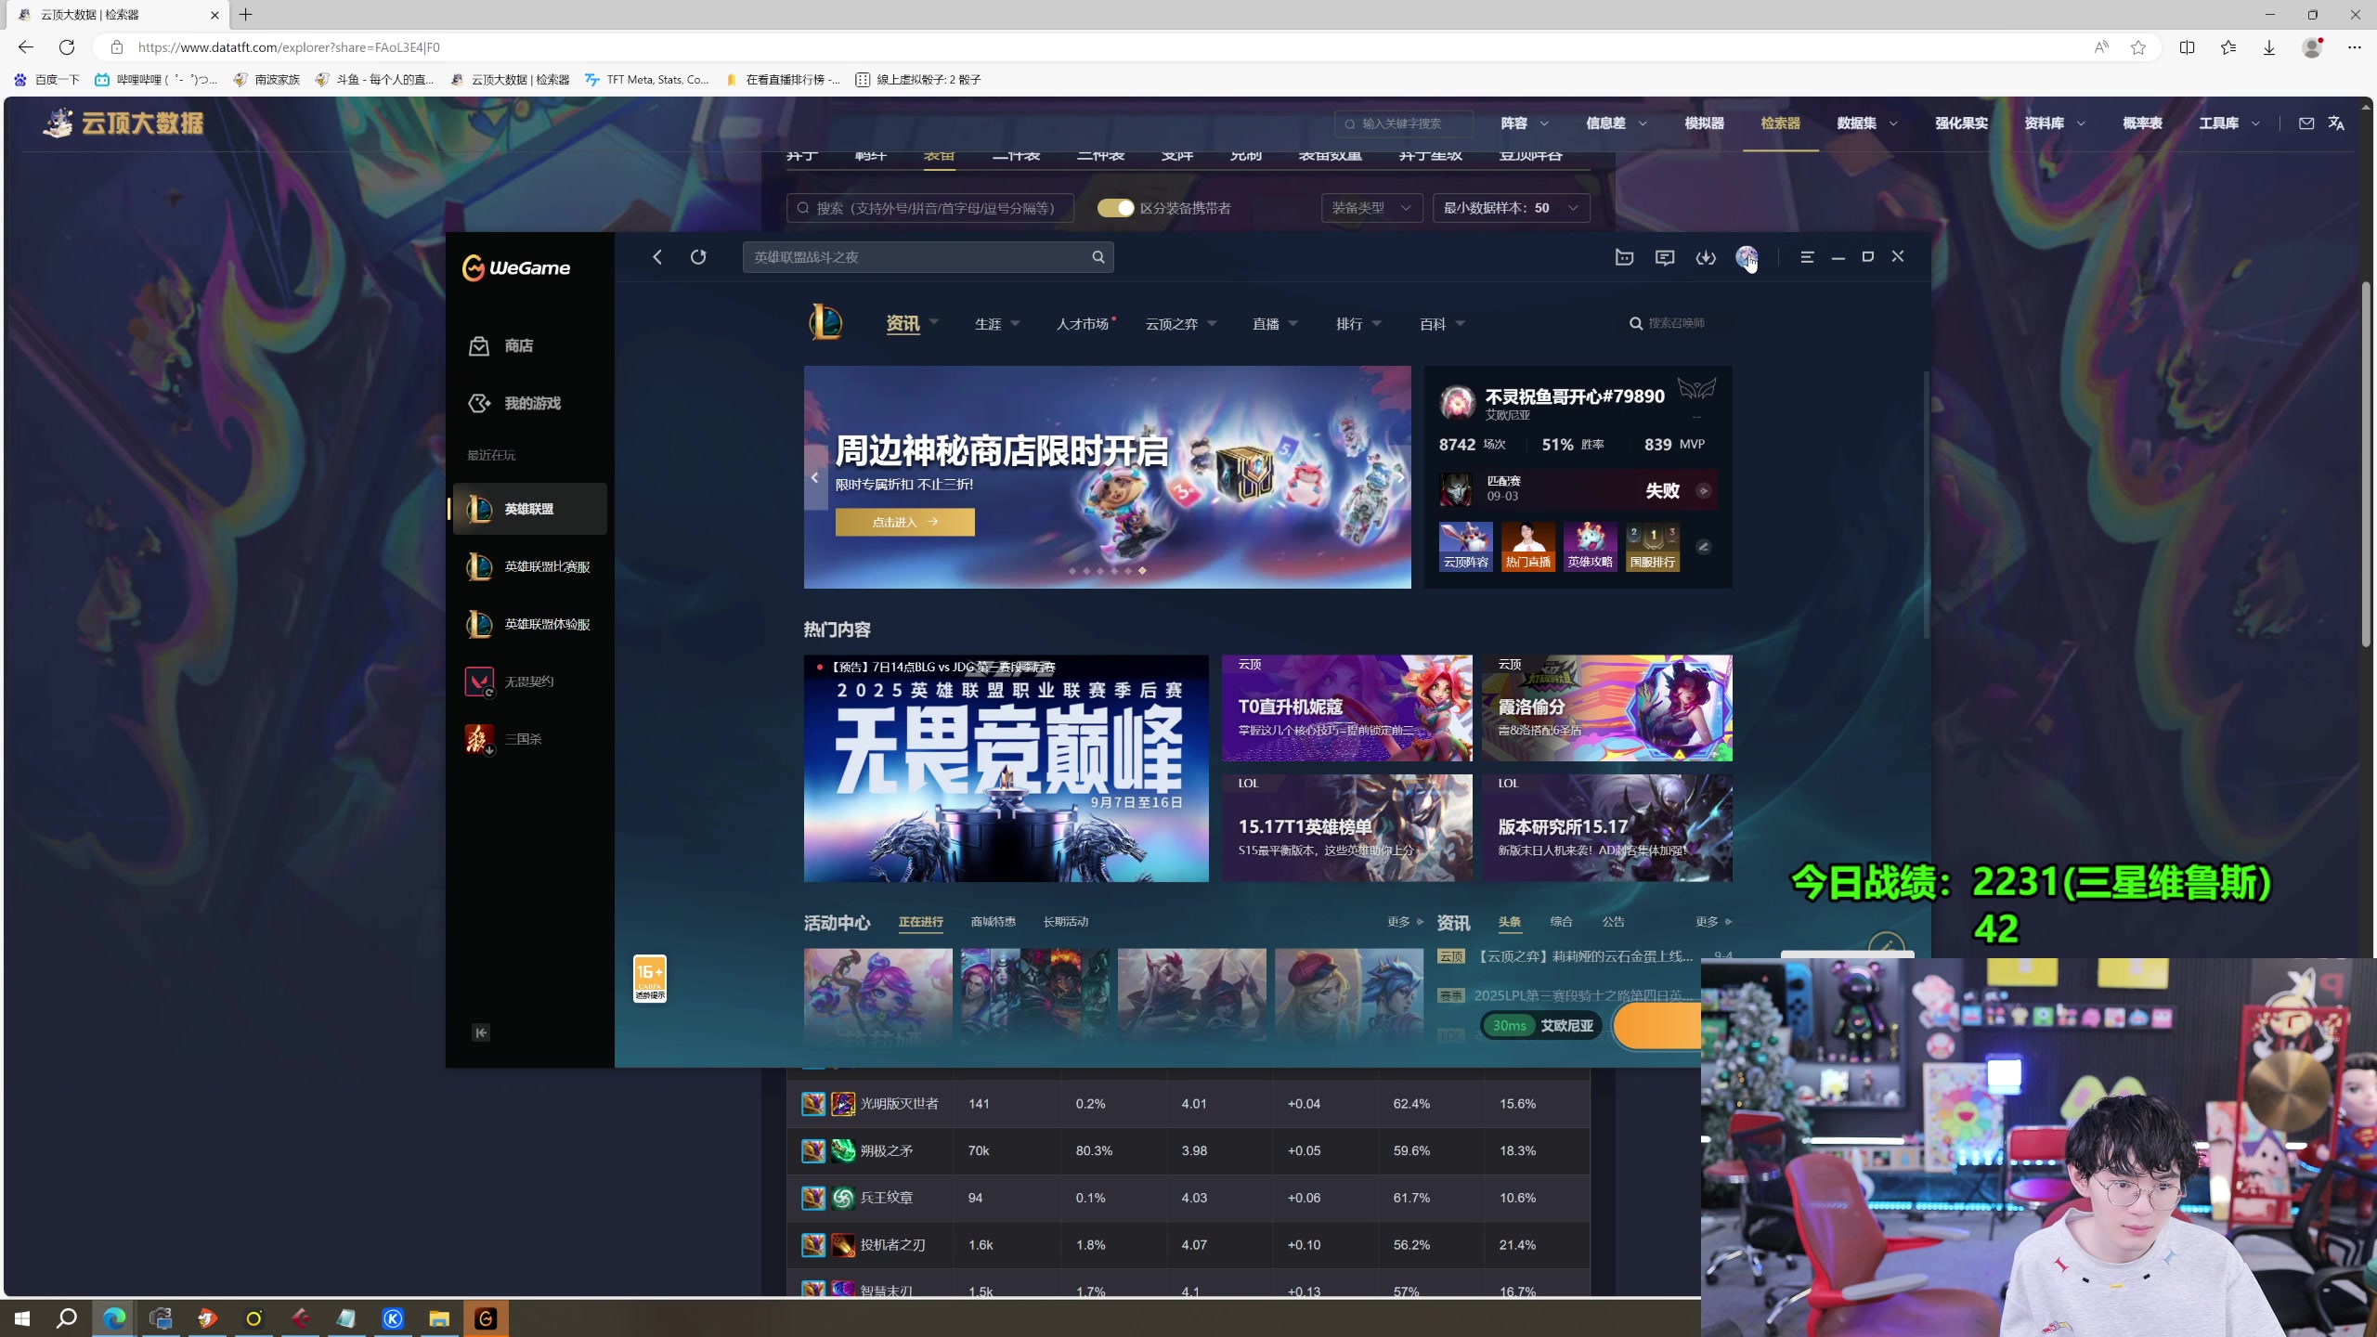Expand 阵容 menu on 云顶大数据
This screenshot has width=2377, height=1337.
tap(1525, 123)
